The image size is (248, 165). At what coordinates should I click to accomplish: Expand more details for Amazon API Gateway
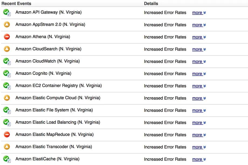point(199,13)
